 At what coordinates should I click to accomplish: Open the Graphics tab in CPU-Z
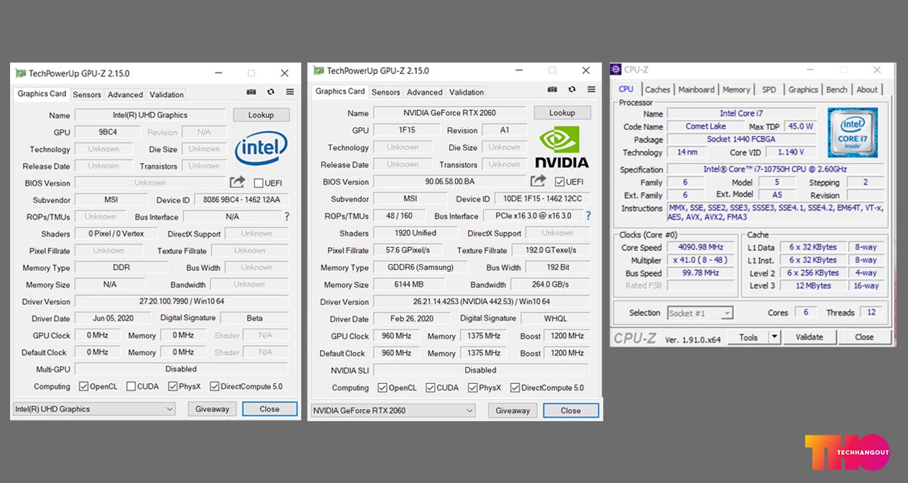coord(803,90)
